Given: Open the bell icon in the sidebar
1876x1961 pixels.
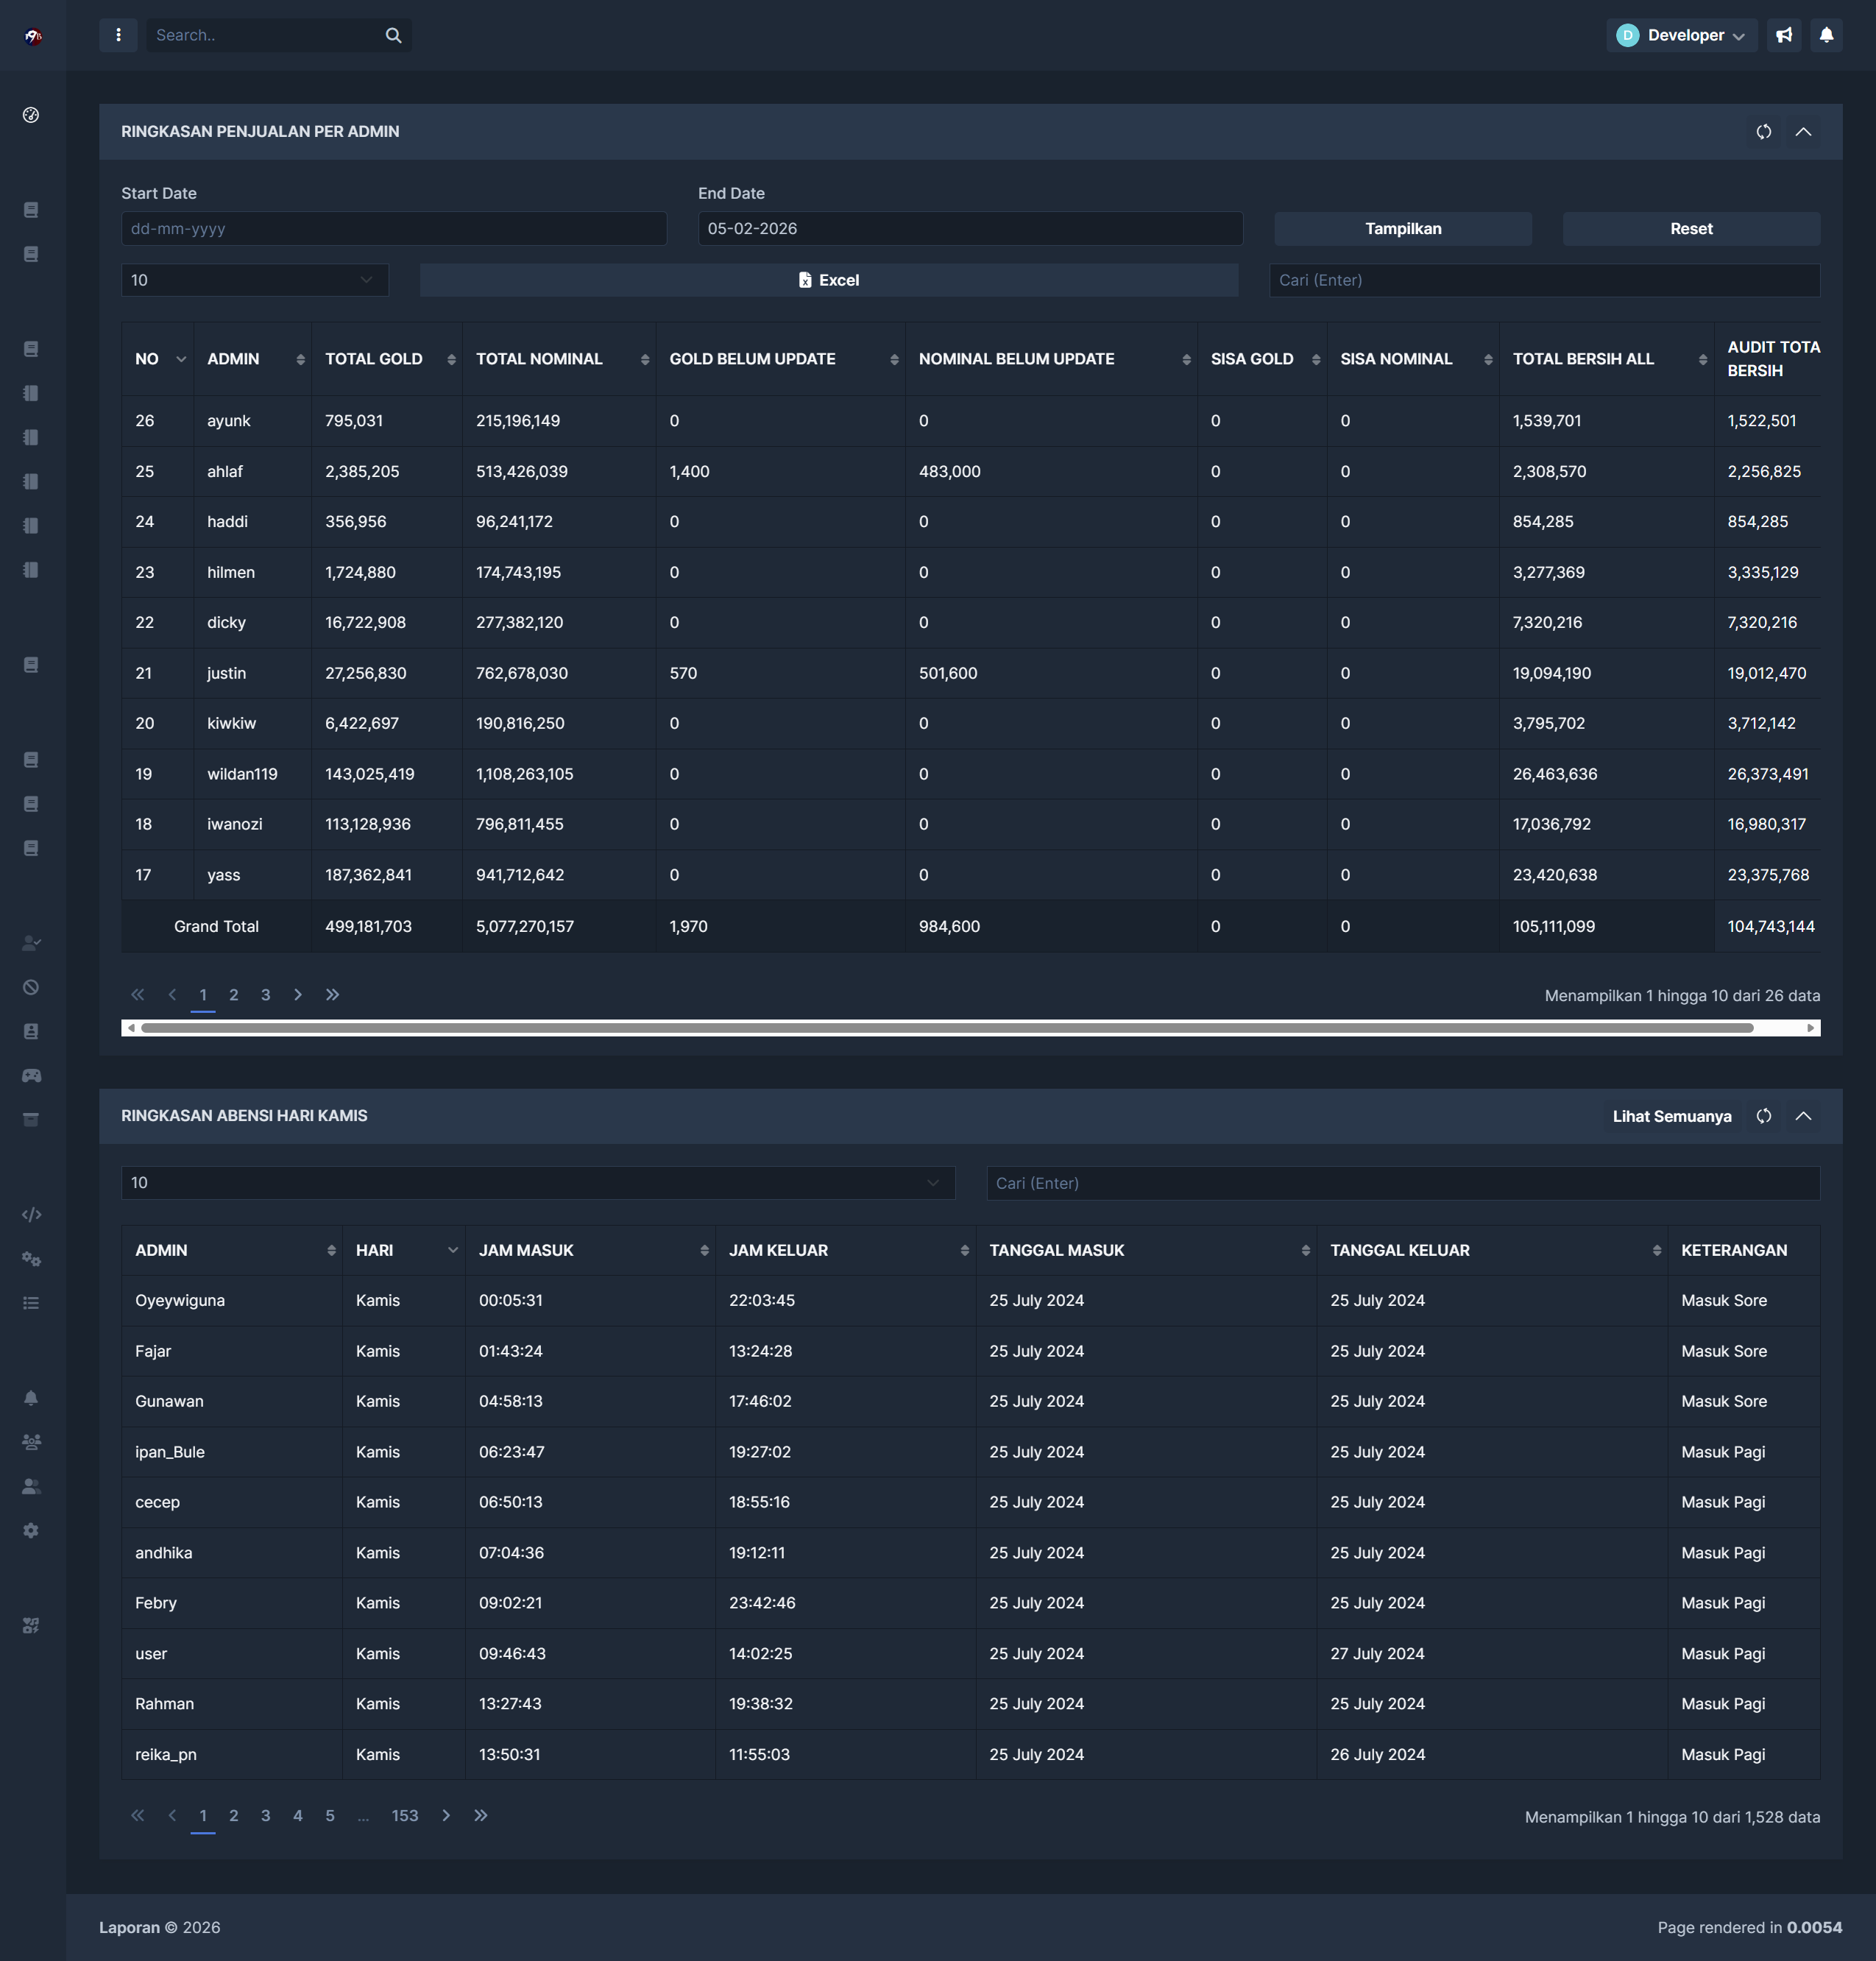Looking at the screenshot, I should 31,1397.
